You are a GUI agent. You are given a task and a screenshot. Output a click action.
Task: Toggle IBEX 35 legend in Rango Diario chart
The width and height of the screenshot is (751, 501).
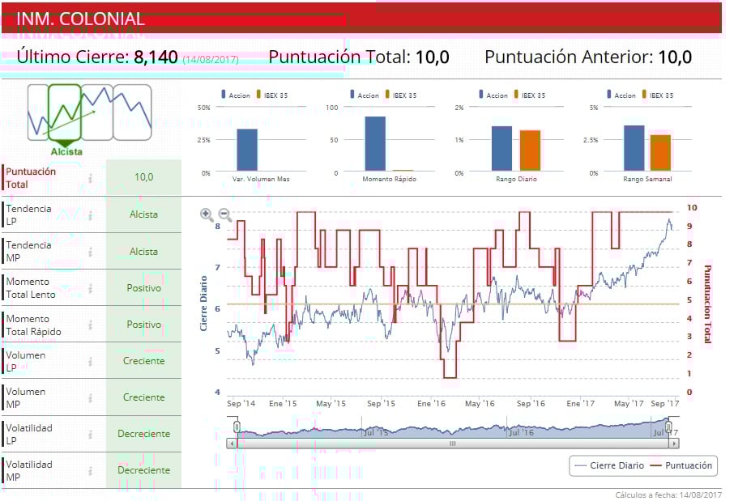coord(530,95)
